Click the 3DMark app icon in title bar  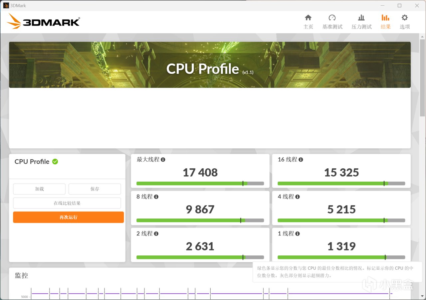click(x=6, y=5)
